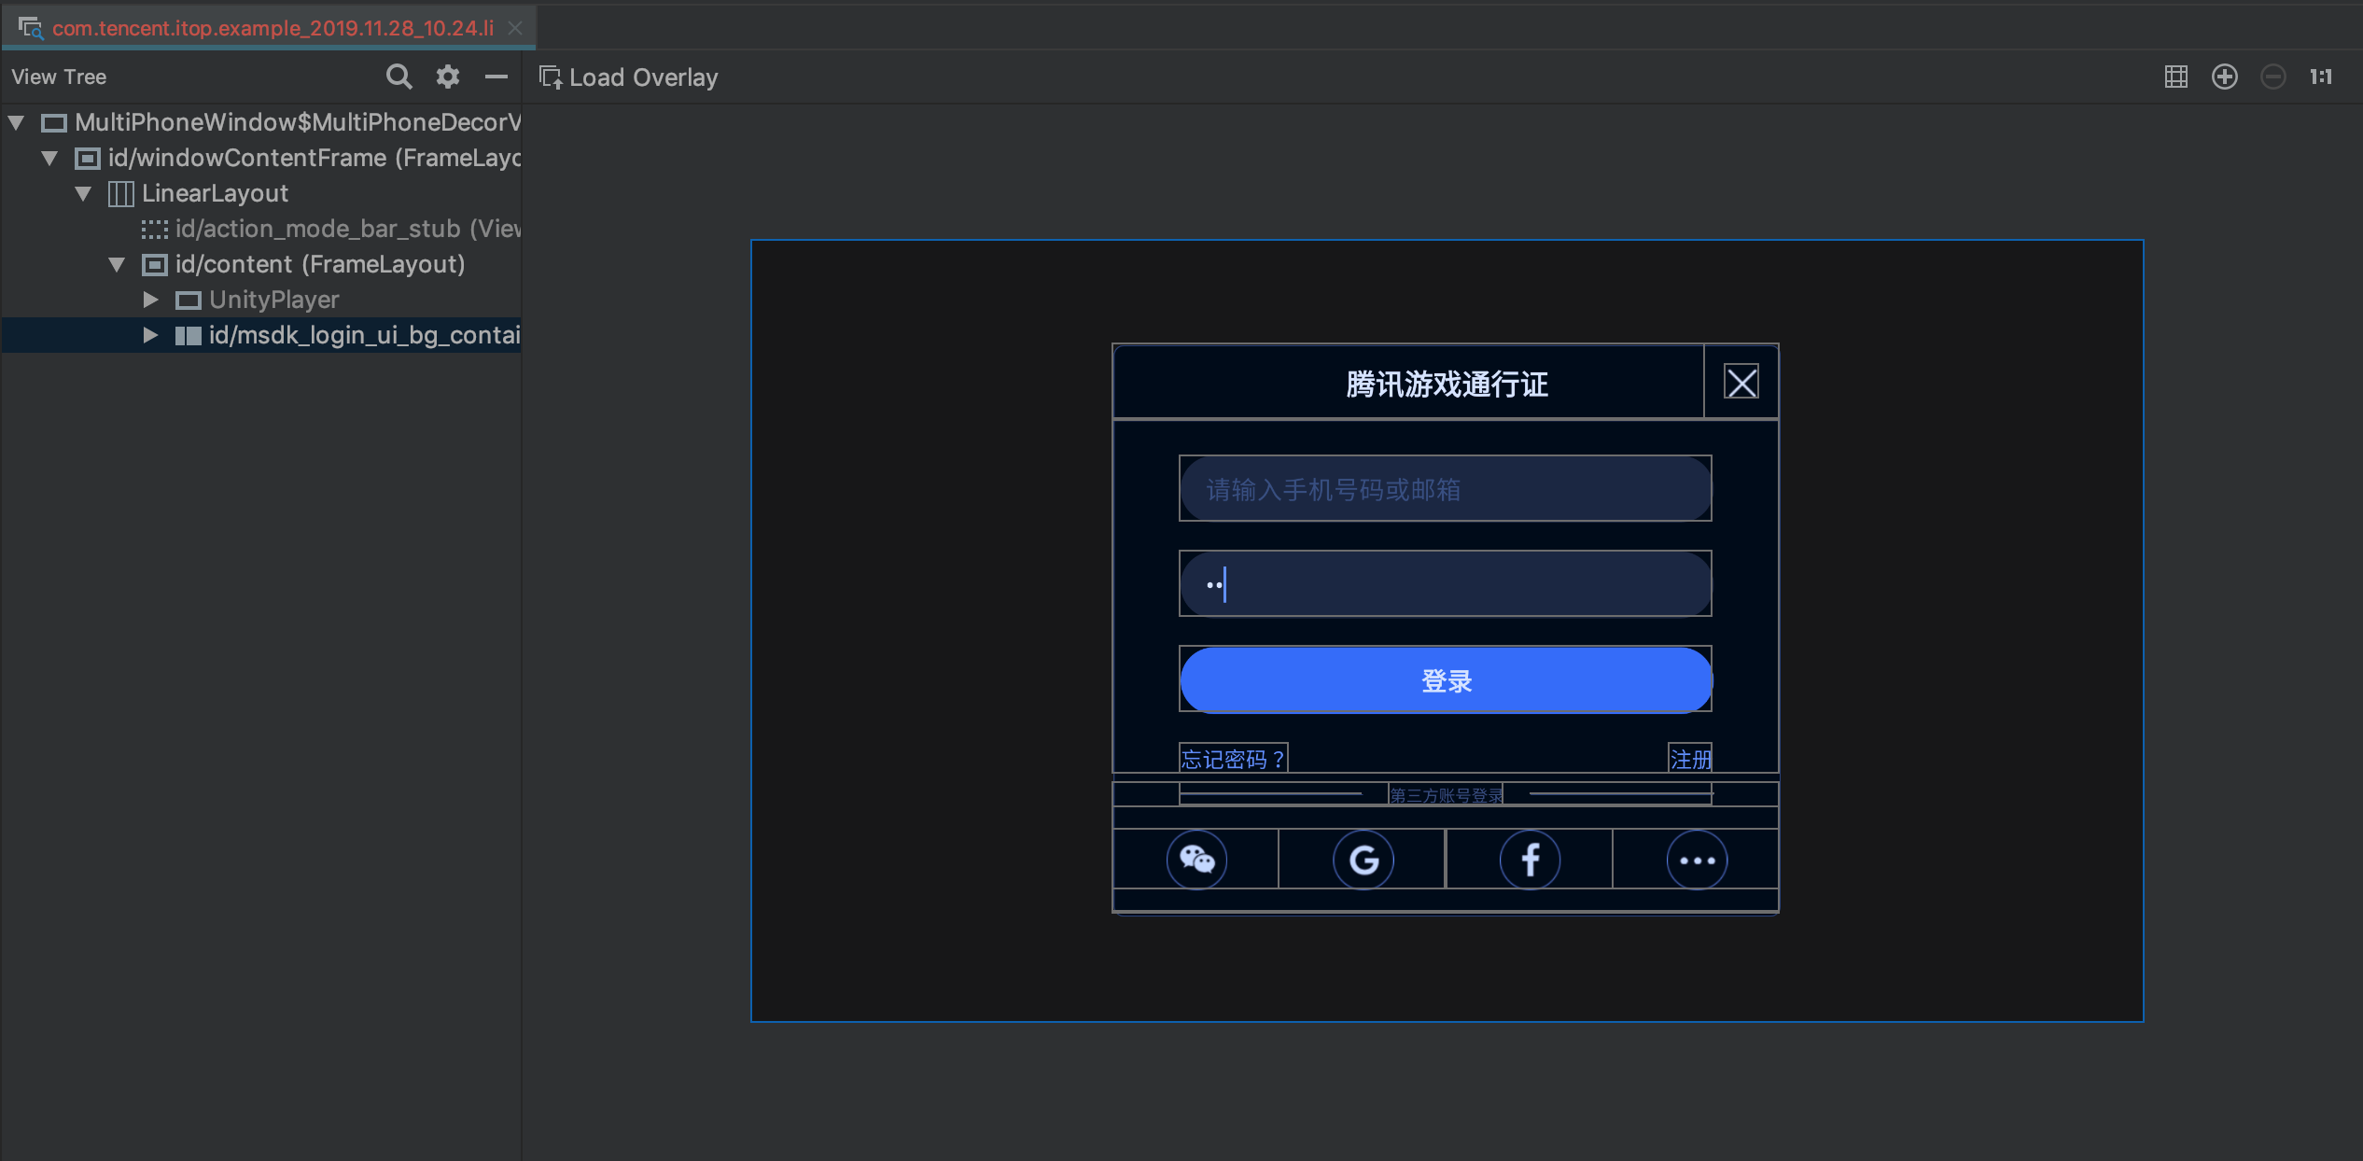Viewport: 2363px width, 1161px height.
Task: Collapse the LinearLayout tree node
Action: 83,193
